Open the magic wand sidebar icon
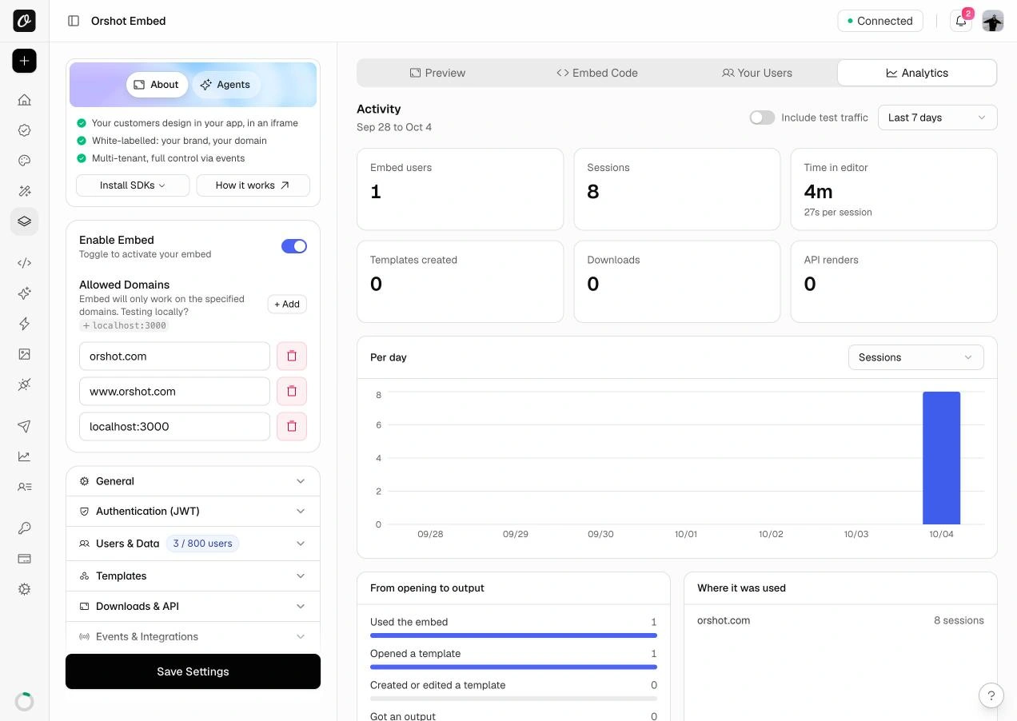 24,191
